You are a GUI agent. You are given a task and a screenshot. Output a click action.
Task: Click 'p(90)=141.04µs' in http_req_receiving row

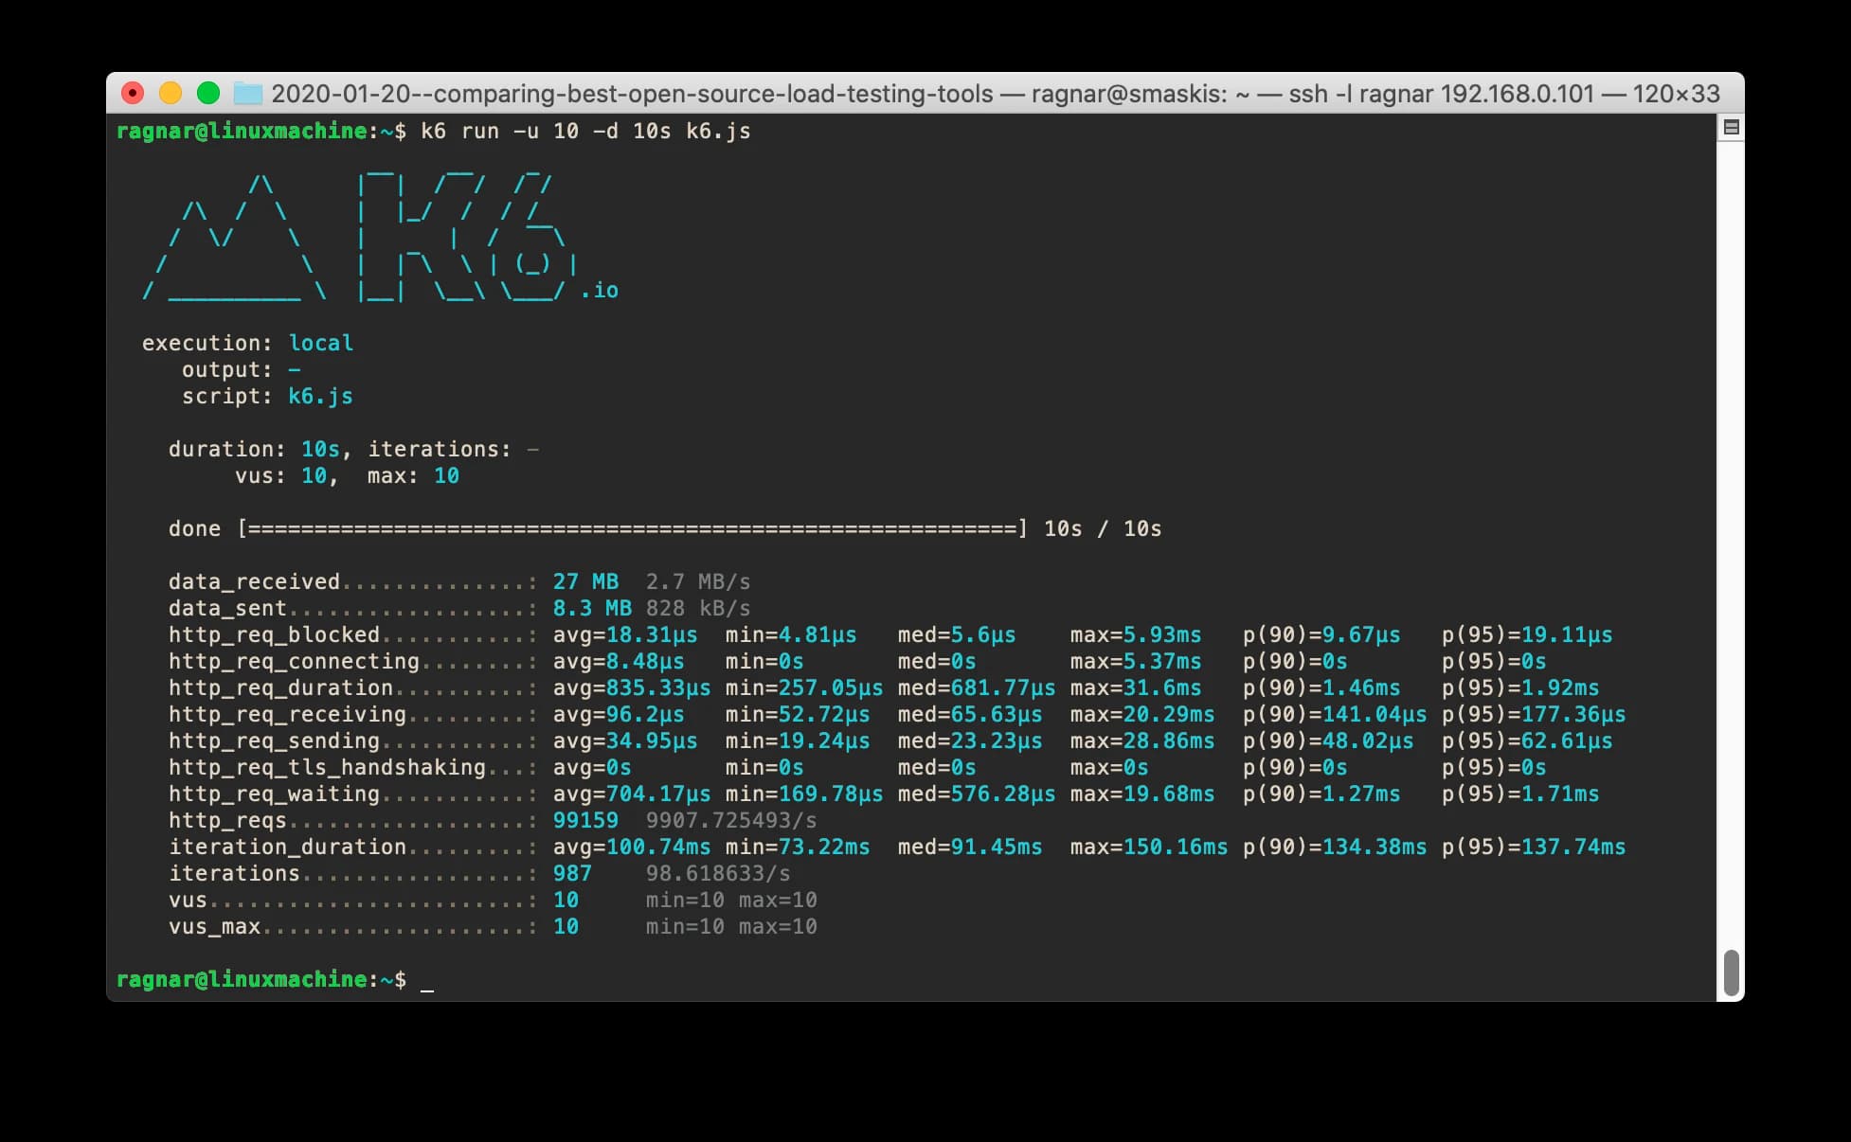(1335, 714)
